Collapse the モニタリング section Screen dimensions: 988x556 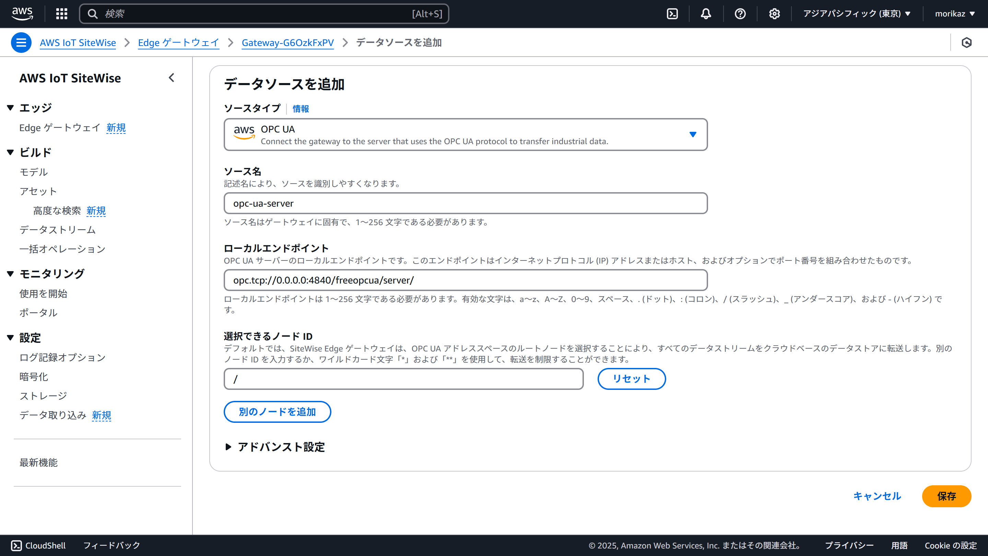pos(10,274)
